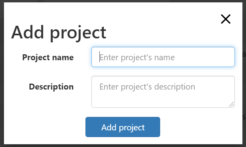Submit with the blue Add project button
Screen dimensions: 246x147
[123, 127]
